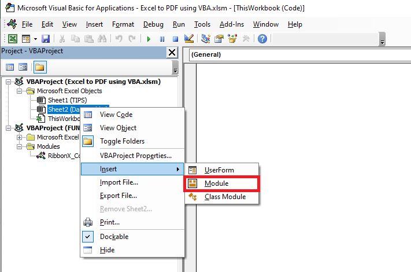Click the Redo arrow icon
This screenshot has width=411, height=272.
[132, 39]
